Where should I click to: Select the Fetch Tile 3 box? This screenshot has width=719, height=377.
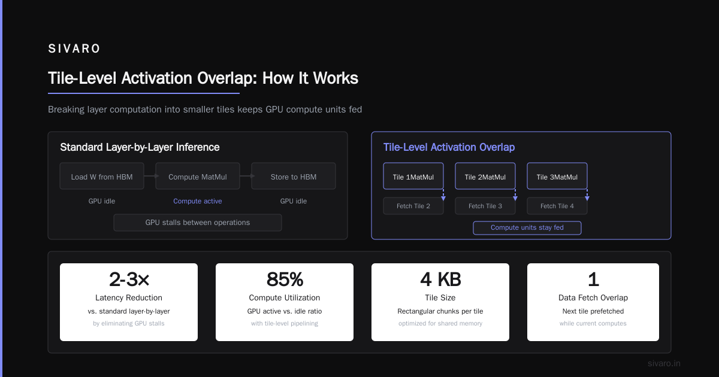tap(485, 206)
